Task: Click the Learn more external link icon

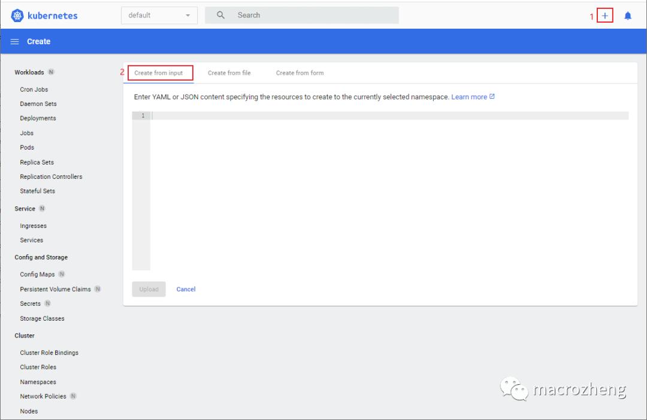Action: coord(492,96)
